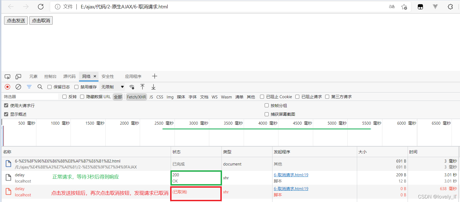Click the 点击发送 button
Screen dimensions: 460x202
16,21
